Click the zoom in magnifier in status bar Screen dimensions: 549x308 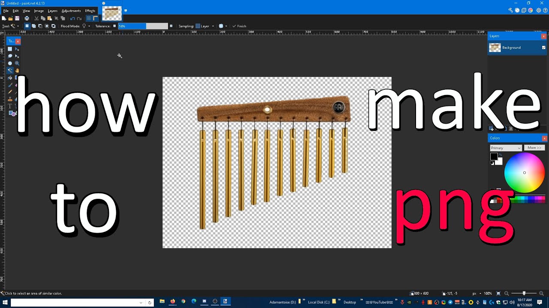point(541,293)
